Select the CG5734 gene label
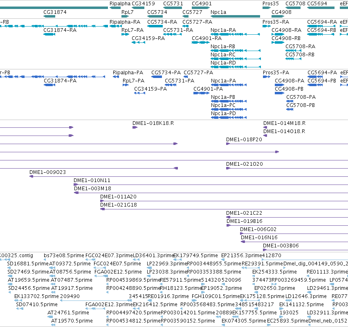Image resolution: width=348 pixels, height=327 pixels. [x=157, y=12]
